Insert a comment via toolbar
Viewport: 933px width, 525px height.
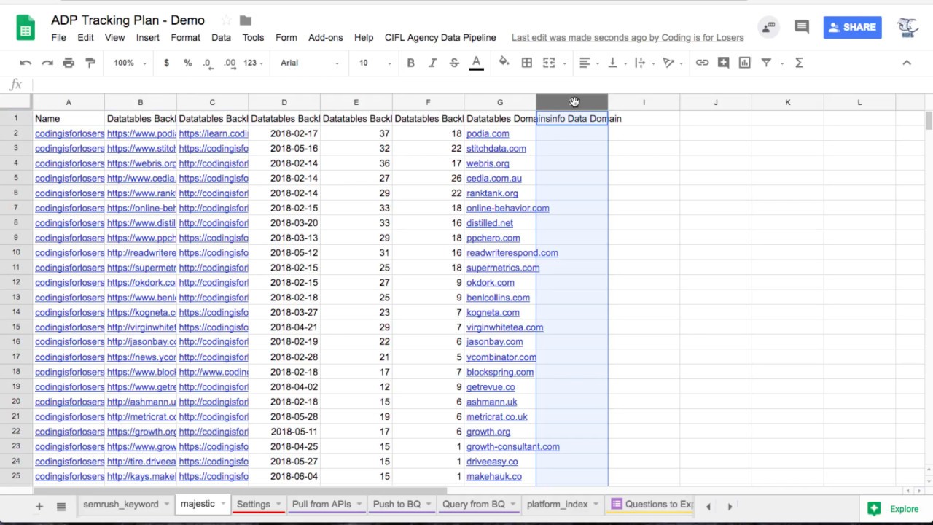tap(723, 63)
